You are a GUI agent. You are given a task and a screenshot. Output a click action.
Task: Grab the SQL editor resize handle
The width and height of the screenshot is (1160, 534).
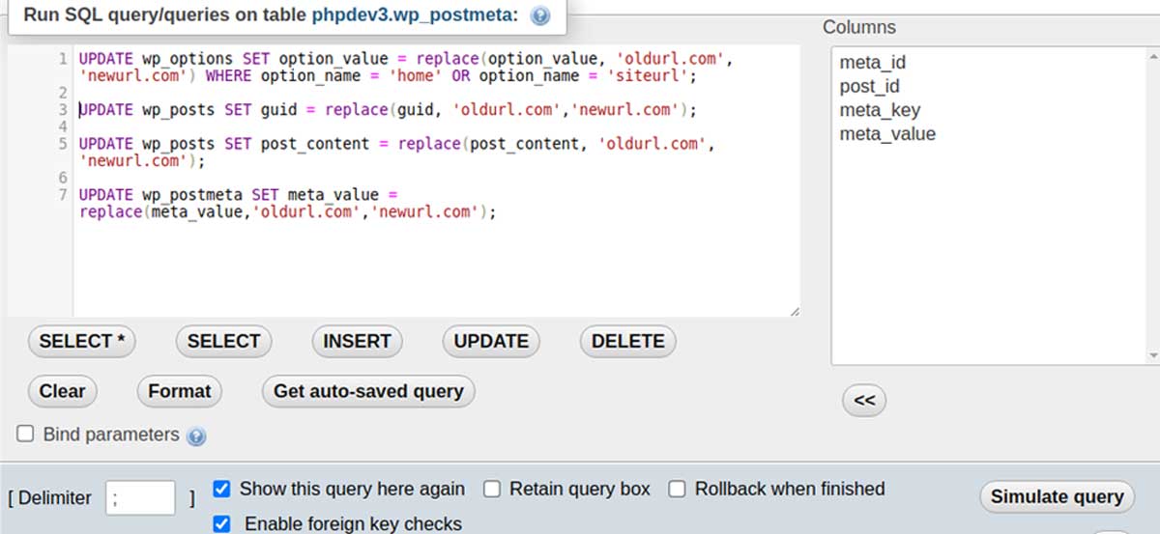point(794,310)
